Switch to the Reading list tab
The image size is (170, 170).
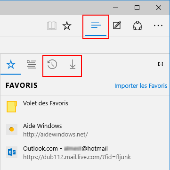(x=32, y=65)
